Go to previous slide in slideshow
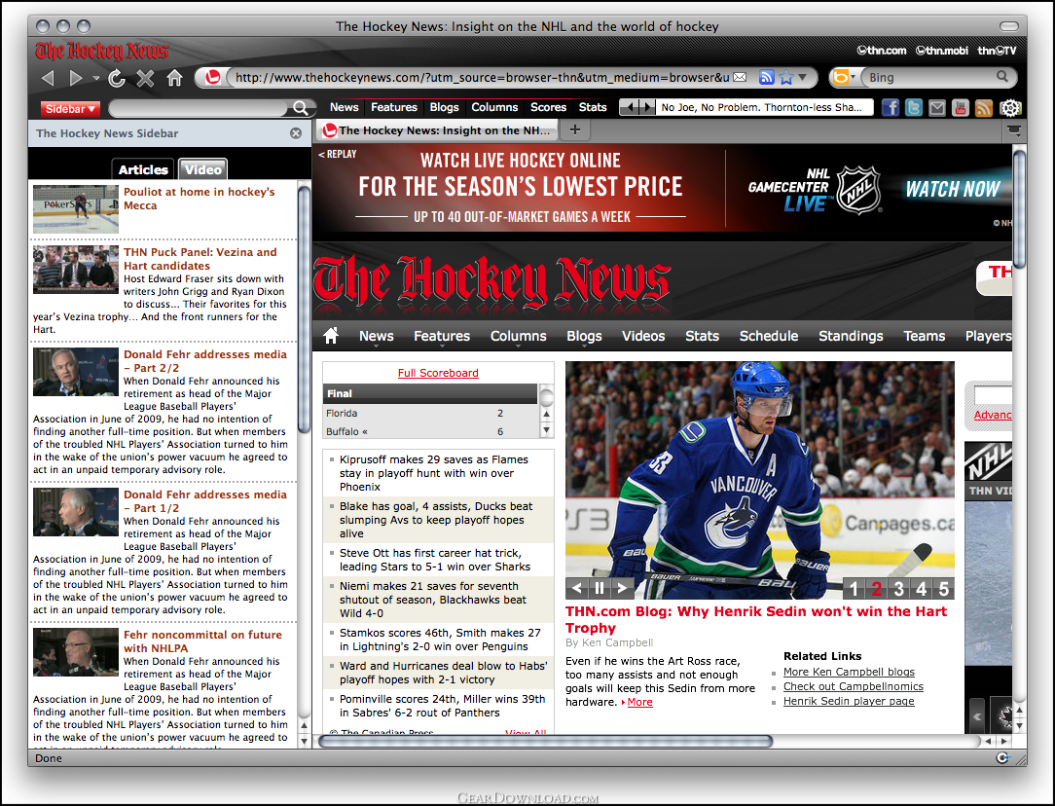Screen dimensions: 1055x806 click(577, 589)
